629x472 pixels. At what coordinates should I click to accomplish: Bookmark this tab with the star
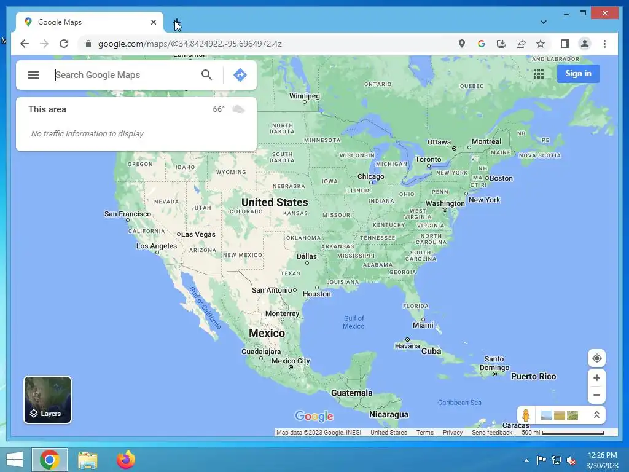click(541, 44)
